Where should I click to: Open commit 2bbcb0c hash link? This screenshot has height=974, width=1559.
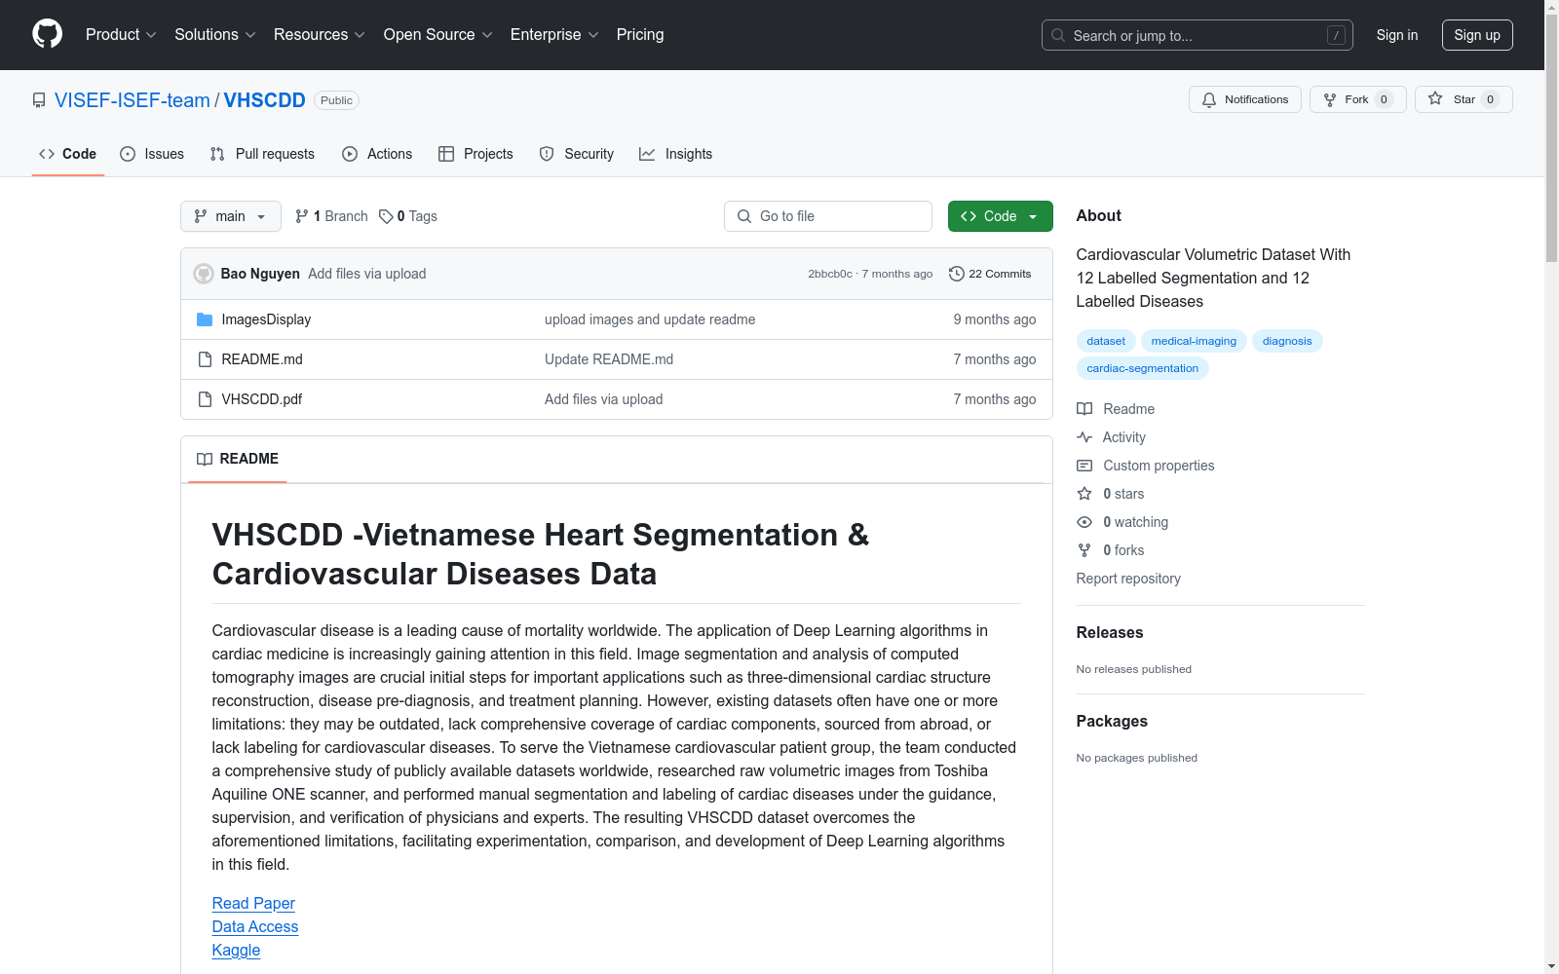coord(830,274)
